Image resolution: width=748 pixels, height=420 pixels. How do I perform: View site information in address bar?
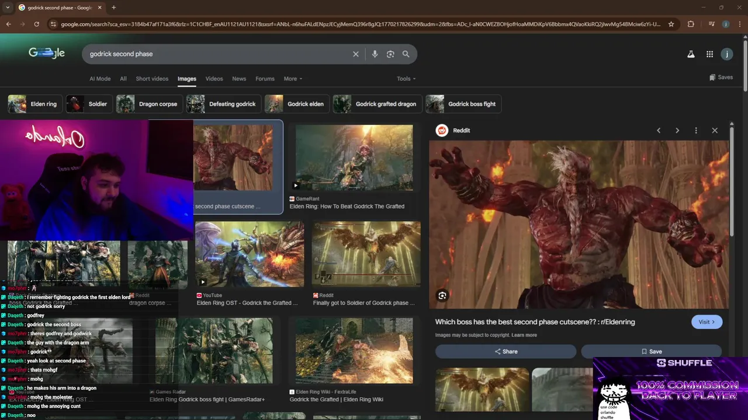pos(54,24)
